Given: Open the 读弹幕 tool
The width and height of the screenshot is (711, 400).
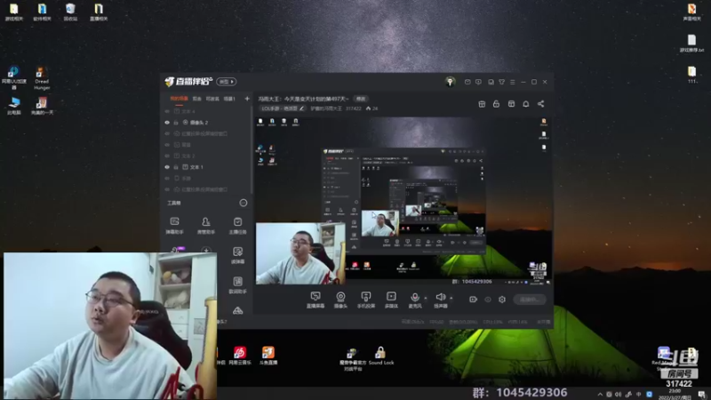Looking at the screenshot, I should (237, 255).
